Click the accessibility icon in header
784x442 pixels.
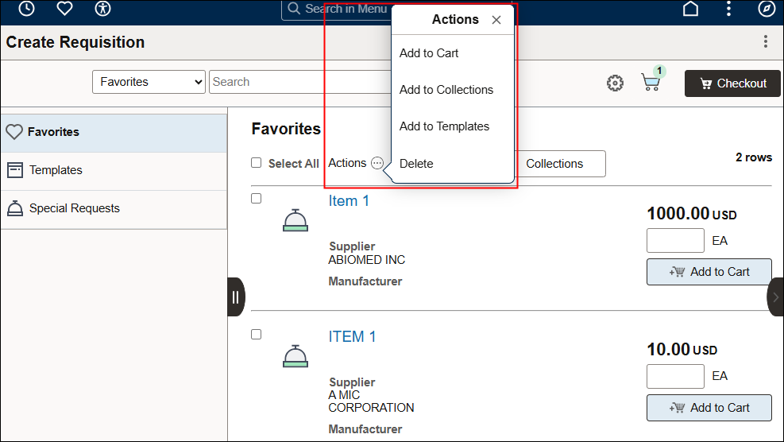pos(103,9)
